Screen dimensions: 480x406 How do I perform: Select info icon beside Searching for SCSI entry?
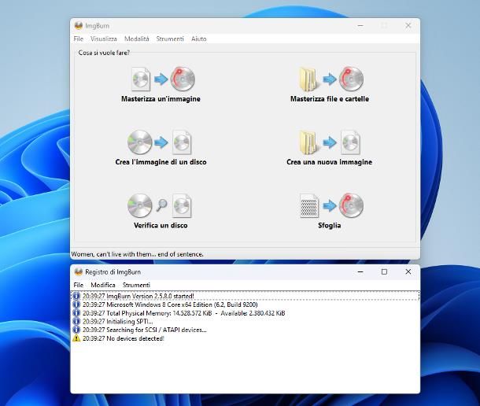coord(76,330)
